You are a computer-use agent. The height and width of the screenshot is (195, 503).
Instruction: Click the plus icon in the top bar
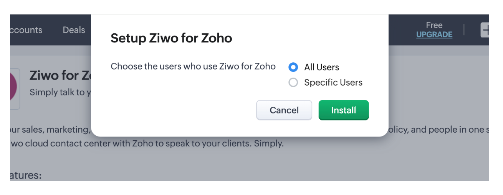tap(485, 30)
